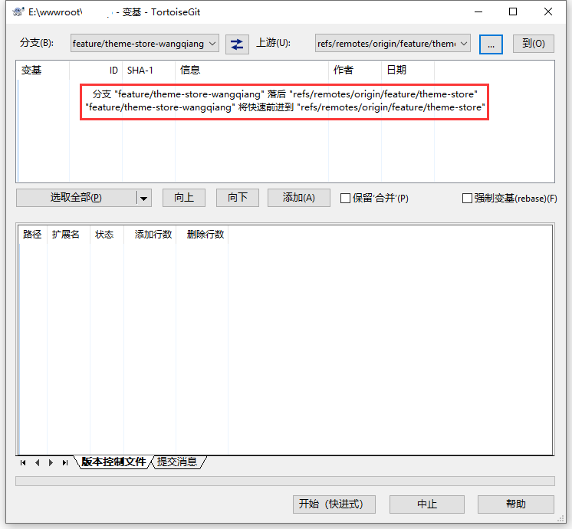
Task: Click the 添加(A) button
Action: [x=299, y=198]
